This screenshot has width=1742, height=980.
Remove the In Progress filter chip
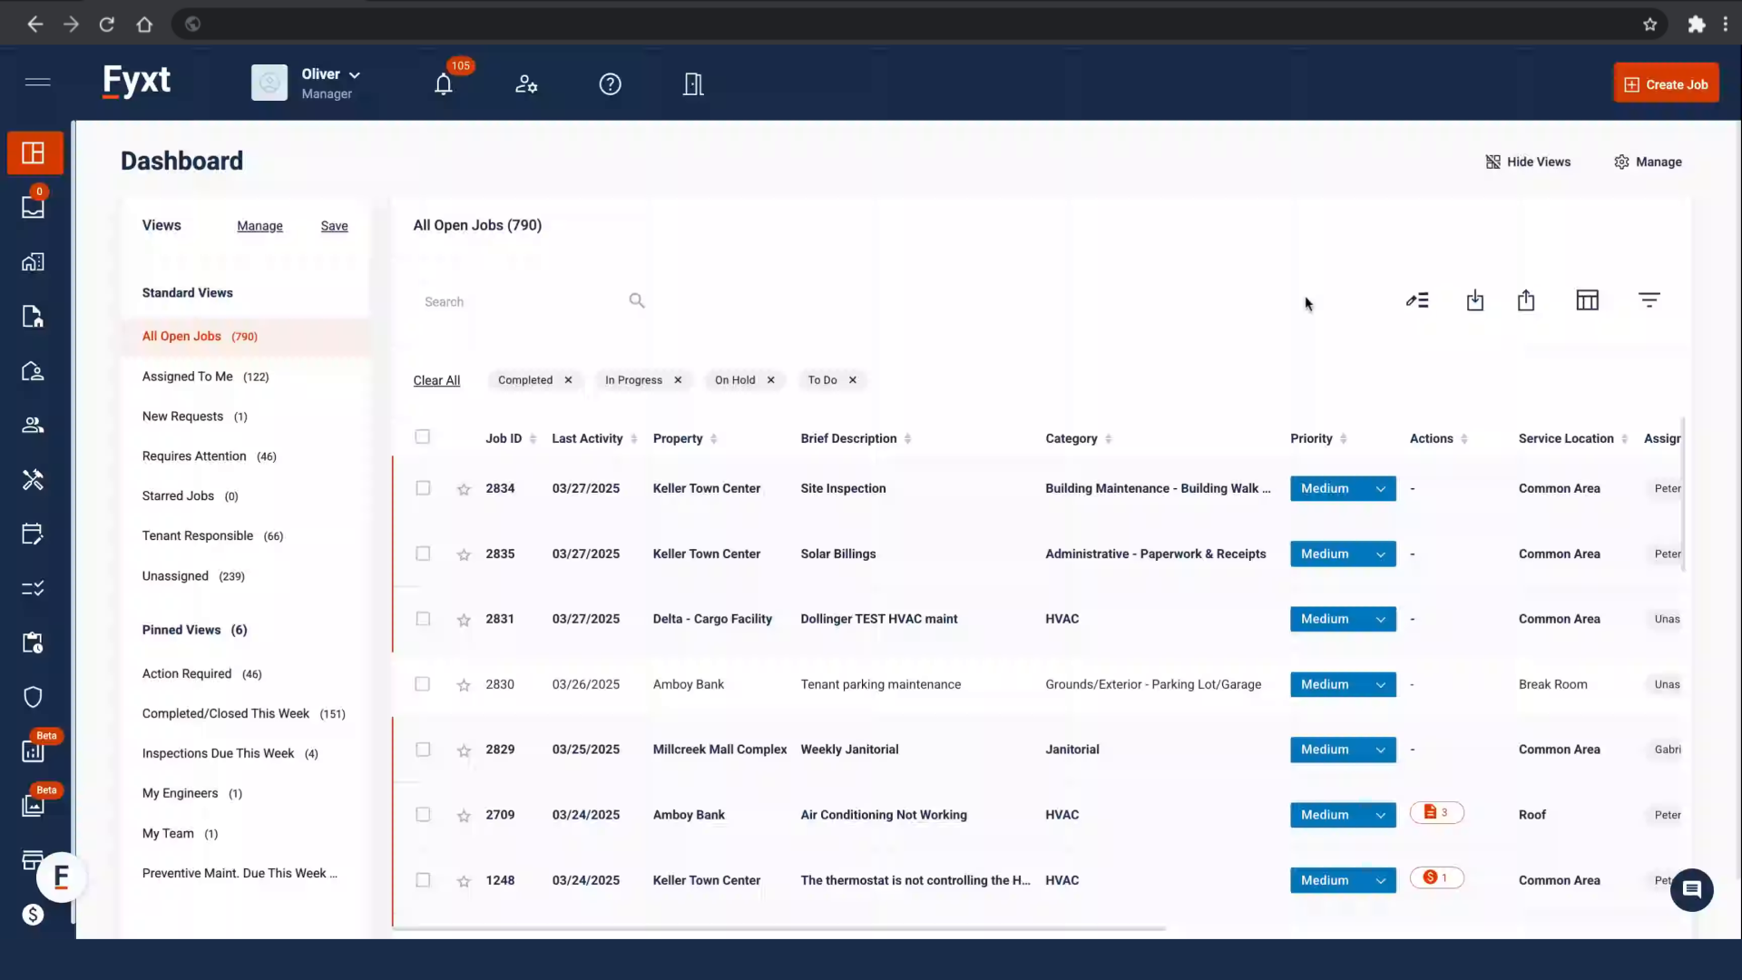678,380
